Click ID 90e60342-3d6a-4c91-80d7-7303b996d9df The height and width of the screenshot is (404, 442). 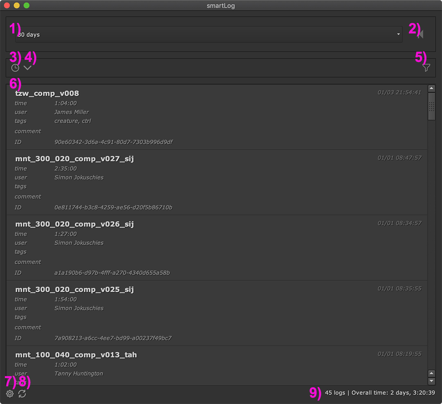(x=113, y=142)
